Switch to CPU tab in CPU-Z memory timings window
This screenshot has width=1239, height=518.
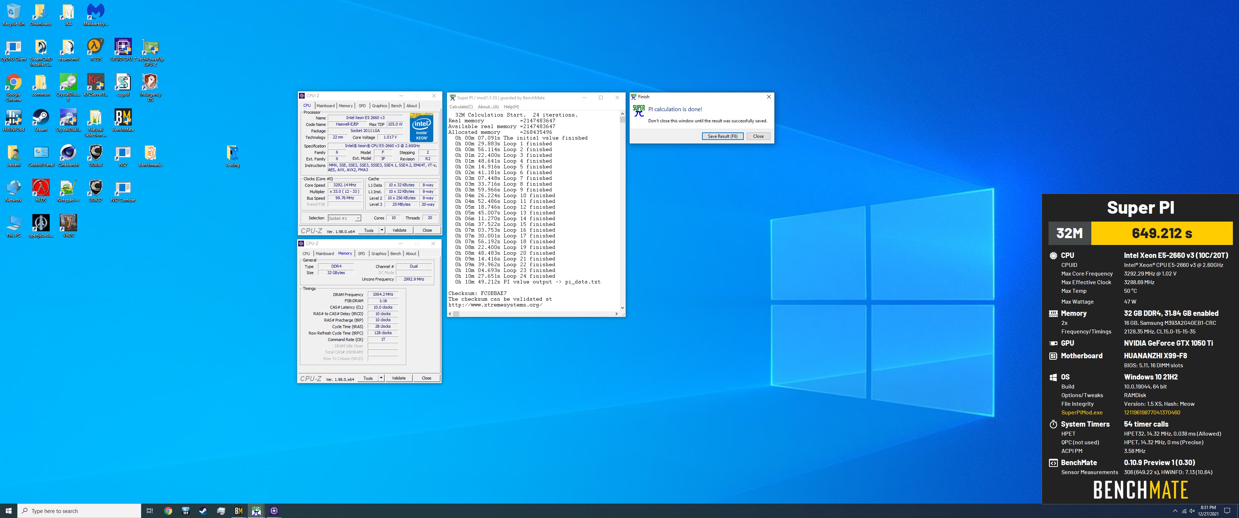click(307, 254)
